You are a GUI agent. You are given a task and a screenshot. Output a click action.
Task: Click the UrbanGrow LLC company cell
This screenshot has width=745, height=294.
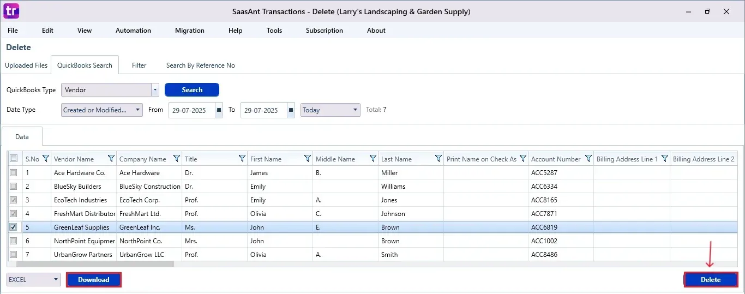pyautogui.click(x=149, y=255)
